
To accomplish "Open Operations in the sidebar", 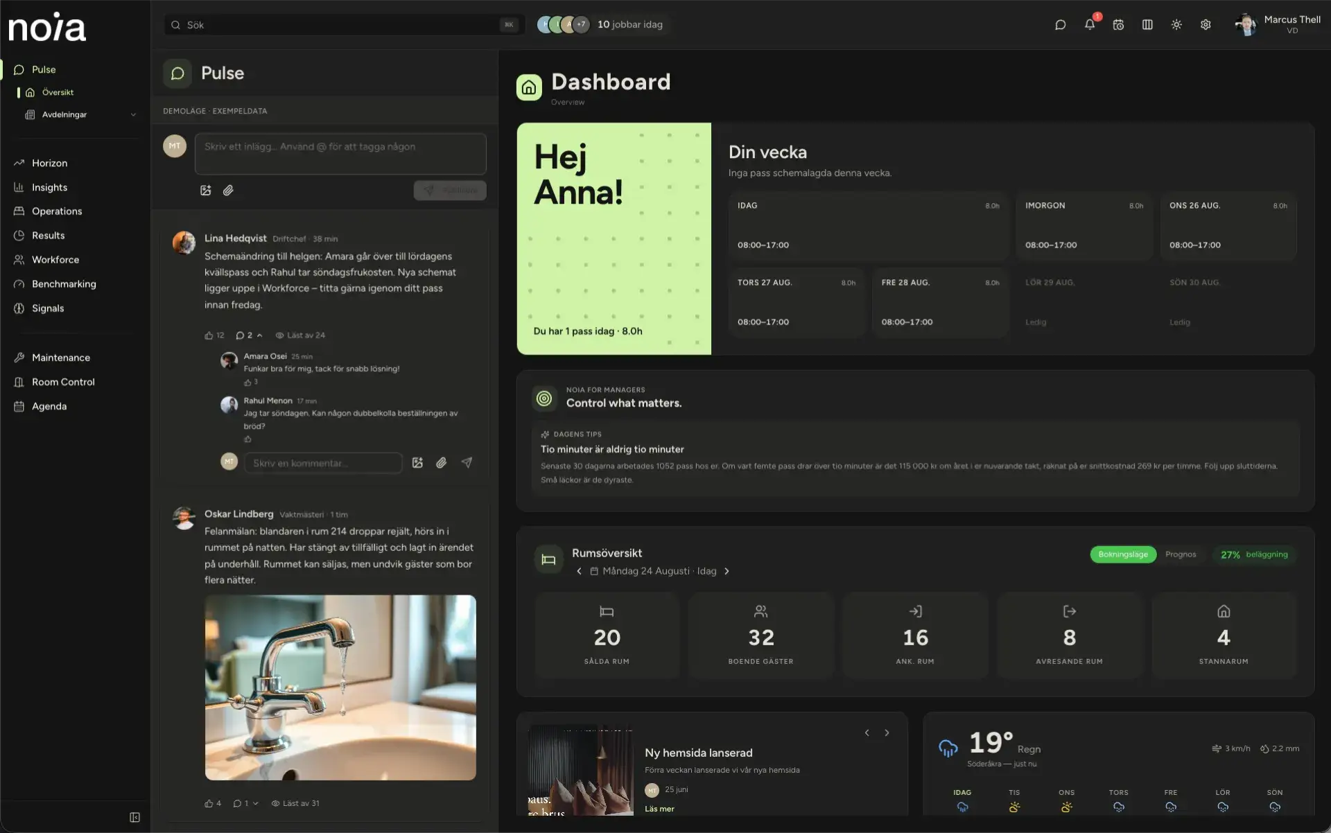I will click(57, 211).
